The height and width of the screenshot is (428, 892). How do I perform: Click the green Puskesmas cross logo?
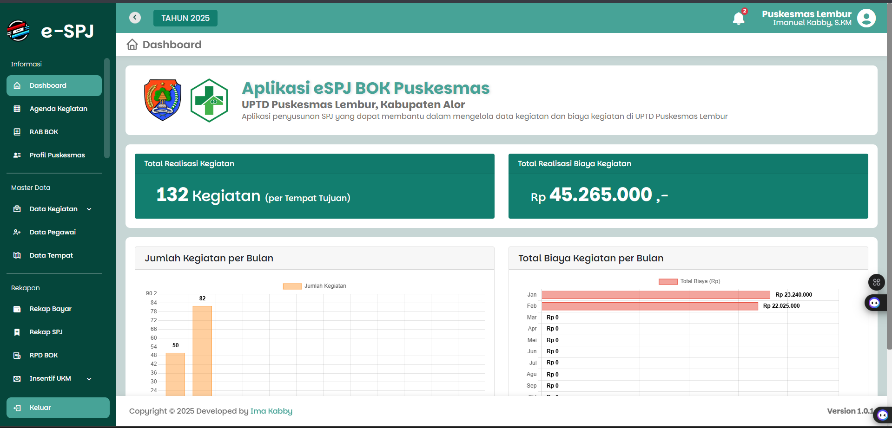(209, 100)
